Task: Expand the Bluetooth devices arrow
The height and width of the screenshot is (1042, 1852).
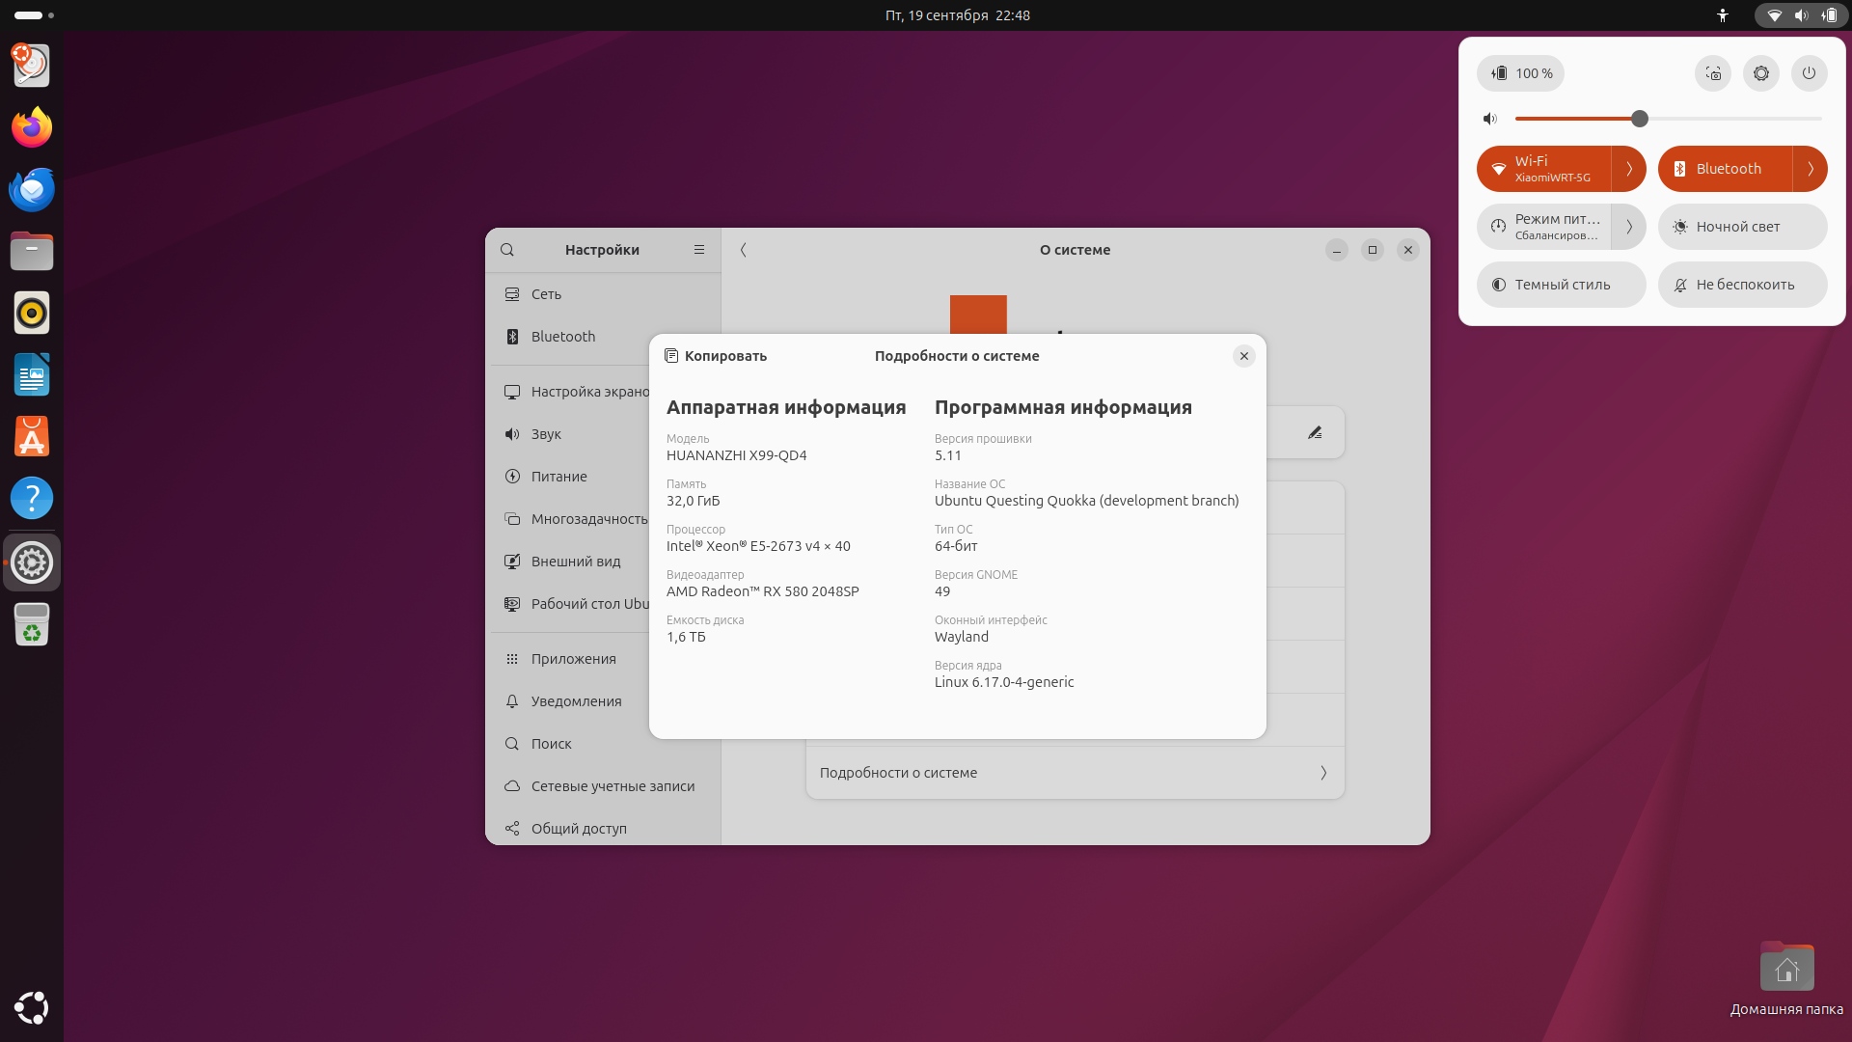Action: [x=1811, y=169]
